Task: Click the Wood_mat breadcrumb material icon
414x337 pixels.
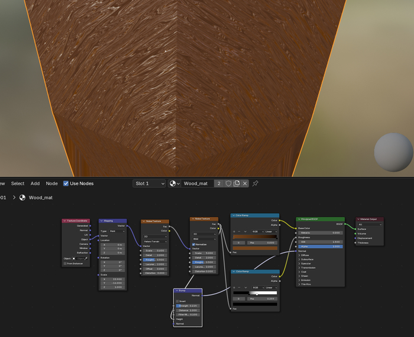Action: tap(22, 198)
